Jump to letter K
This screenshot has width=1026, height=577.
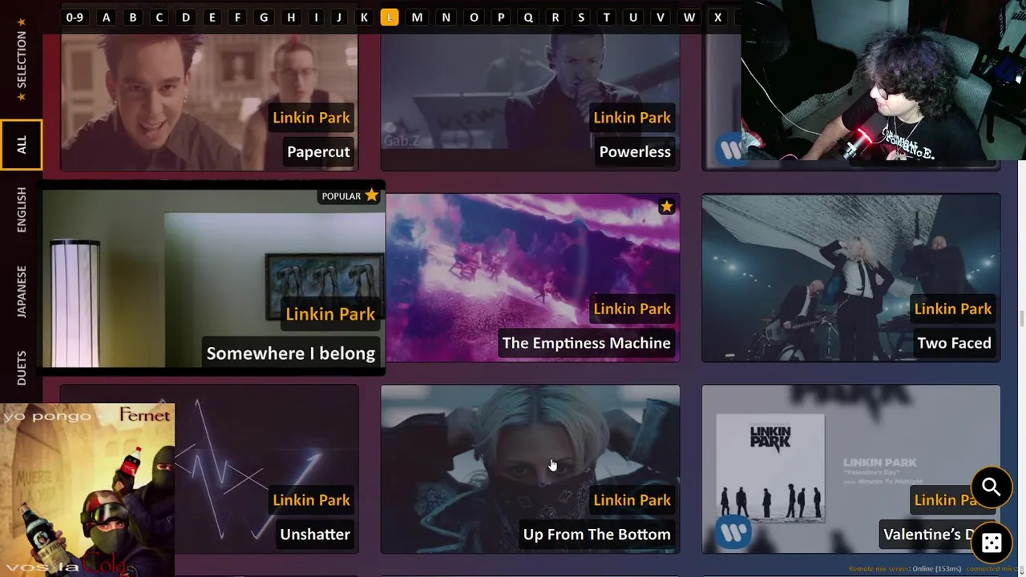[364, 17]
